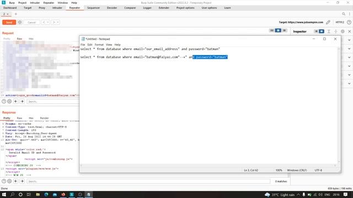Open Windows Start menu
The height and width of the screenshot is (198, 353).
pos(4,195)
